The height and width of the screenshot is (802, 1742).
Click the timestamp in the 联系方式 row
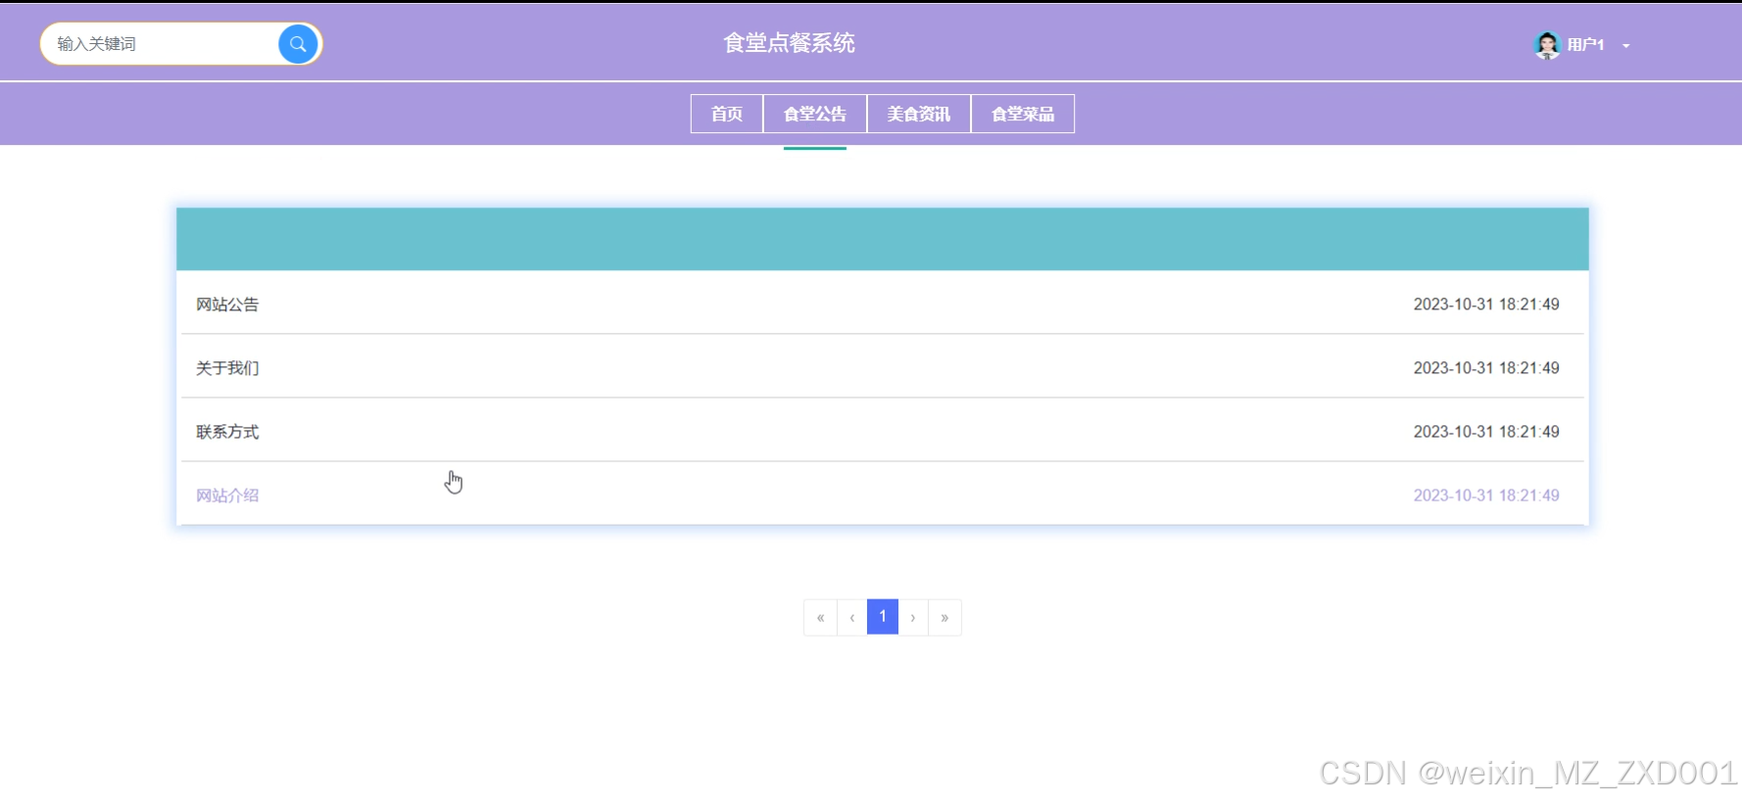[x=1486, y=432]
